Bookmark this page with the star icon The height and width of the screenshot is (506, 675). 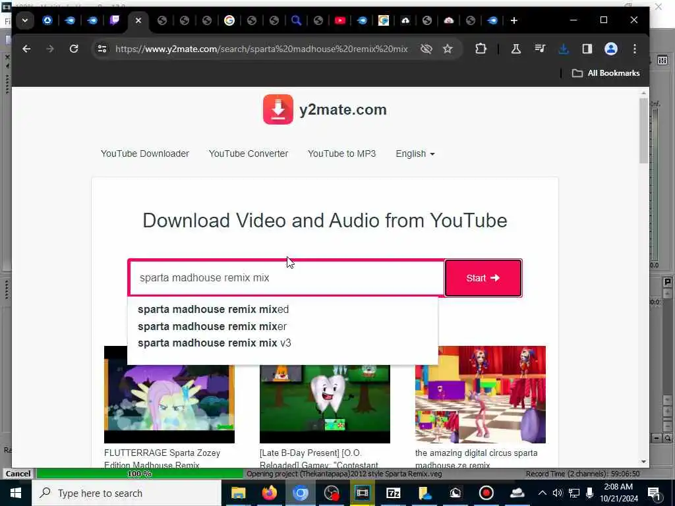tap(448, 49)
